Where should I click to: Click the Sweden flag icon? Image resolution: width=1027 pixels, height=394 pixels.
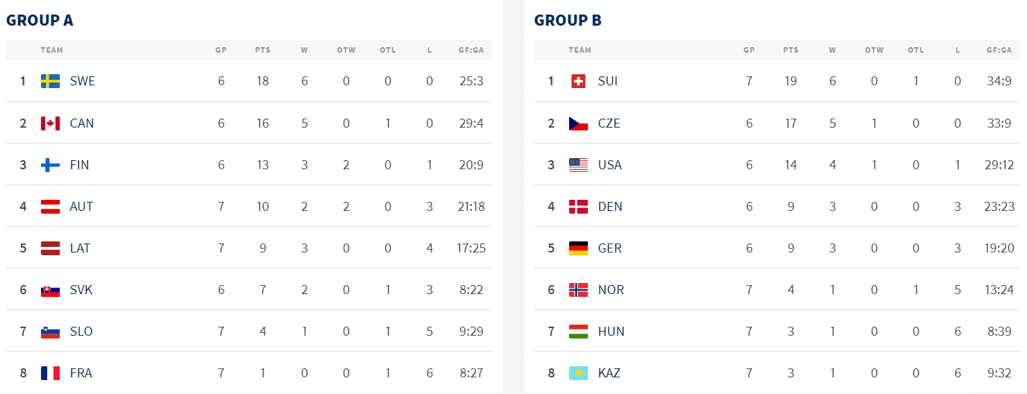point(50,81)
